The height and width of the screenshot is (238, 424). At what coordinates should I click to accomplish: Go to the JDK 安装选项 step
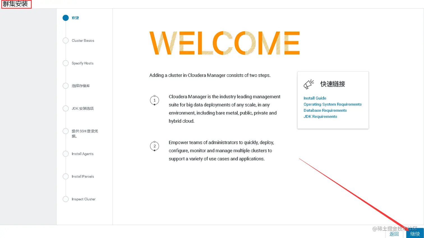pos(82,108)
